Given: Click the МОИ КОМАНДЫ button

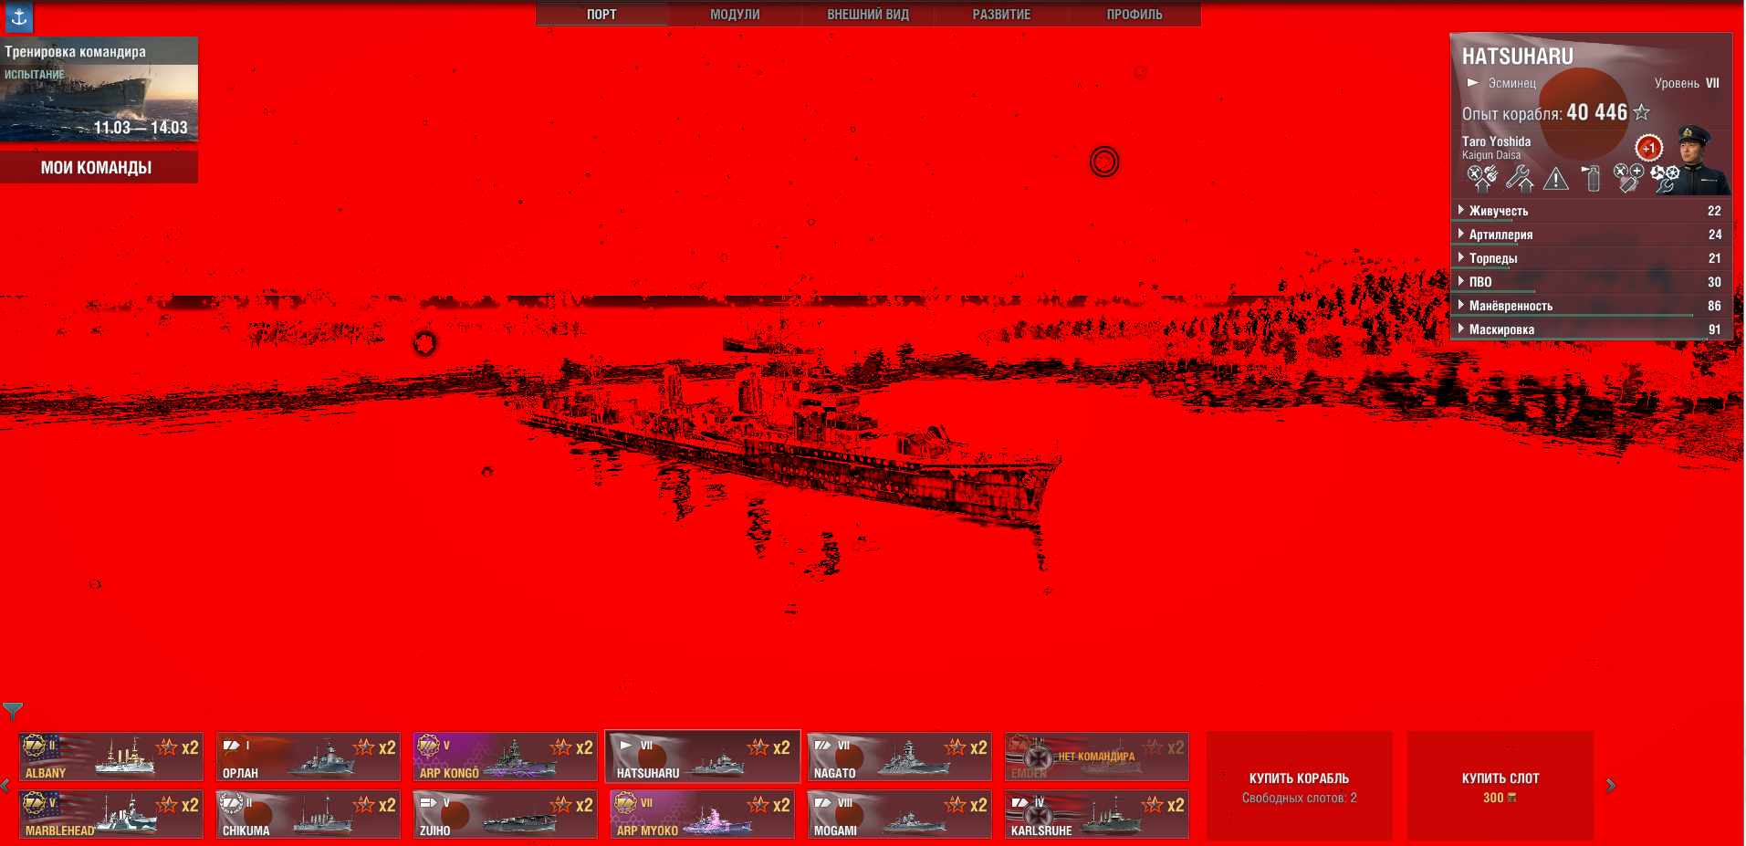Looking at the screenshot, I should click(99, 167).
